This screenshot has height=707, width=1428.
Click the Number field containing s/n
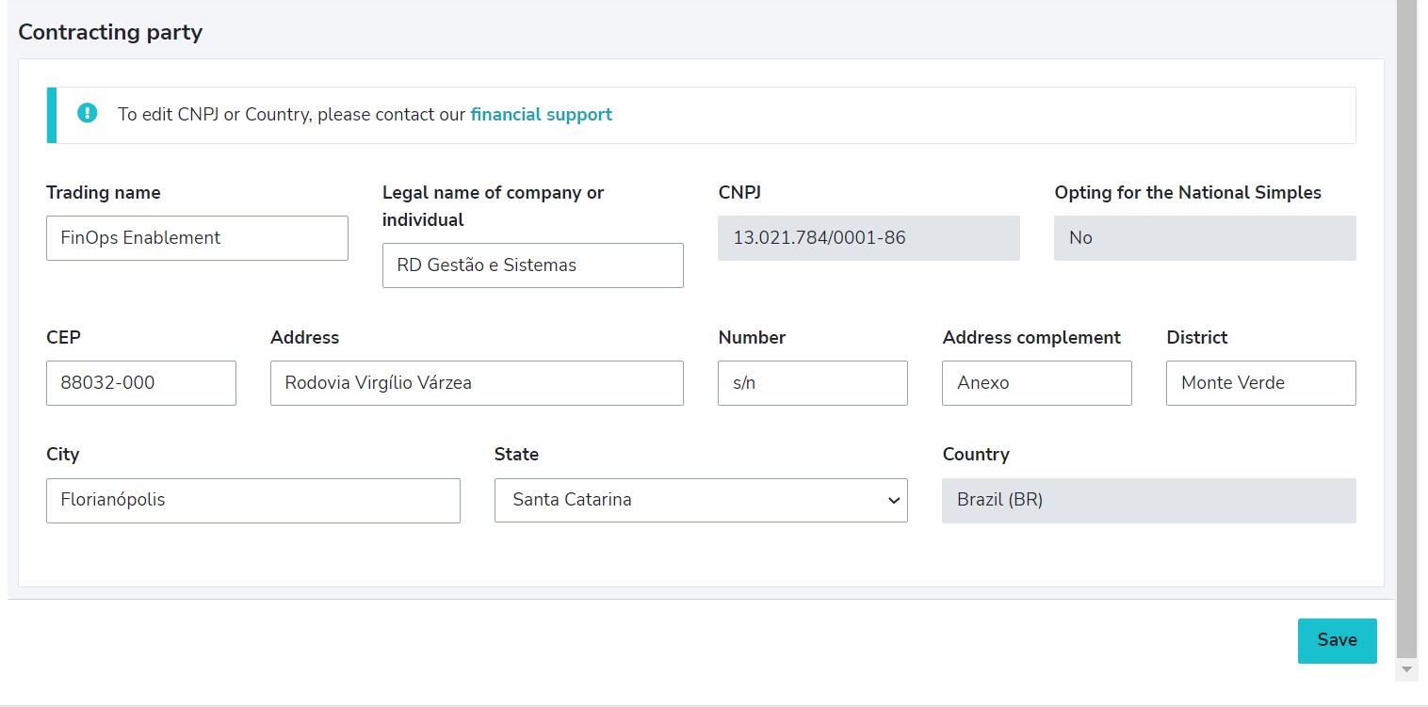pos(812,382)
